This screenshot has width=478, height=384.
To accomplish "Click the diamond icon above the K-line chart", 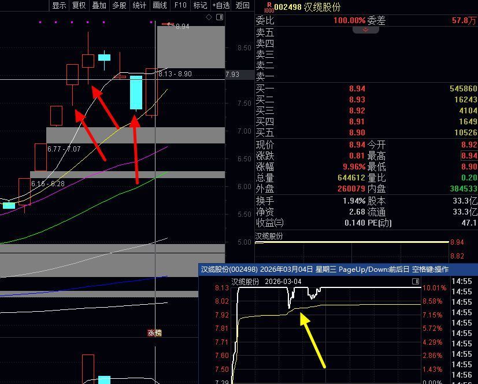I will (x=209, y=17).
